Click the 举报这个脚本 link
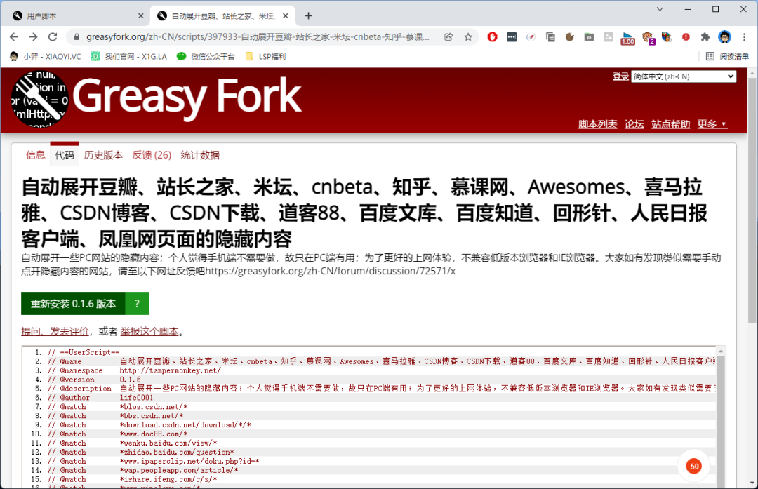The image size is (758, 489). point(149,331)
